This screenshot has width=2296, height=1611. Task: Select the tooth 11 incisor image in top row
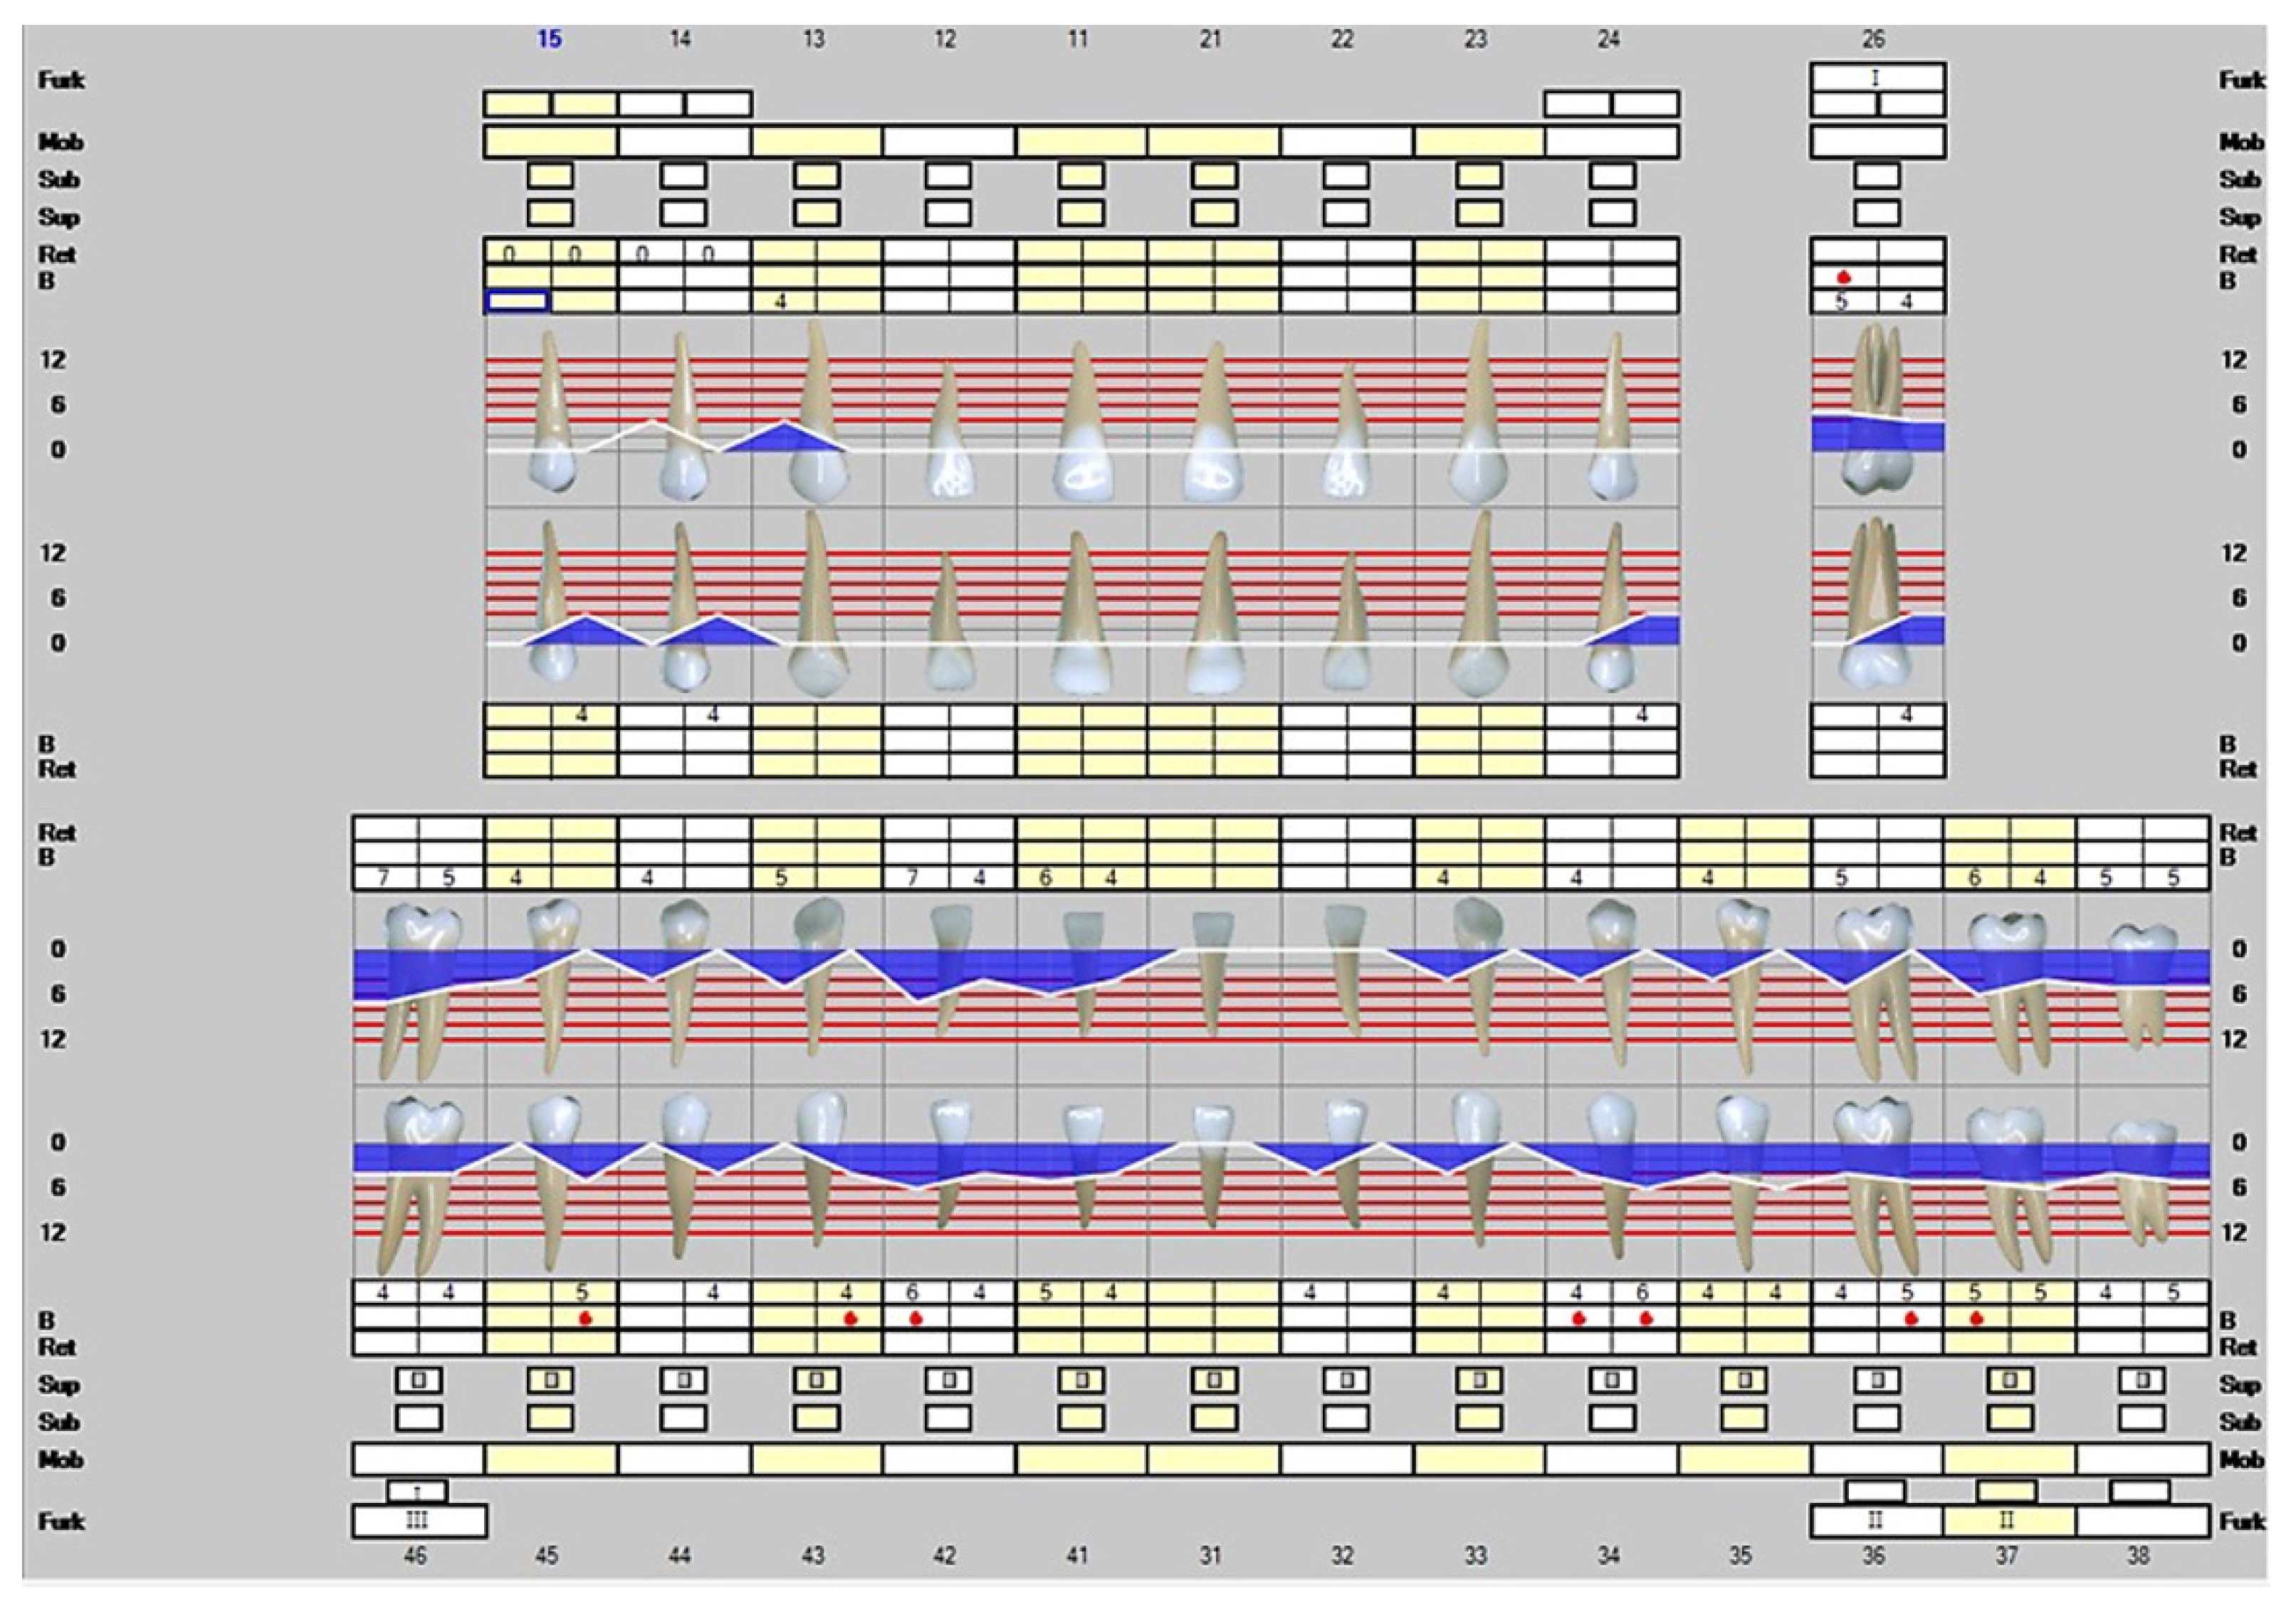[x=1082, y=425]
